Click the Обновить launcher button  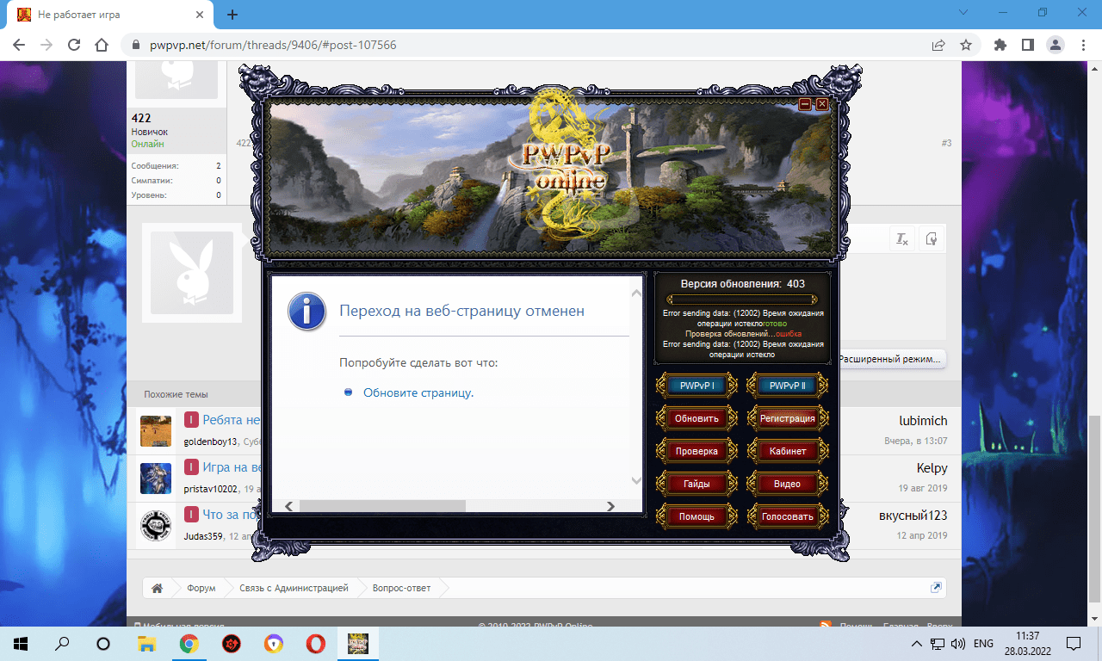[x=696, y=418]
